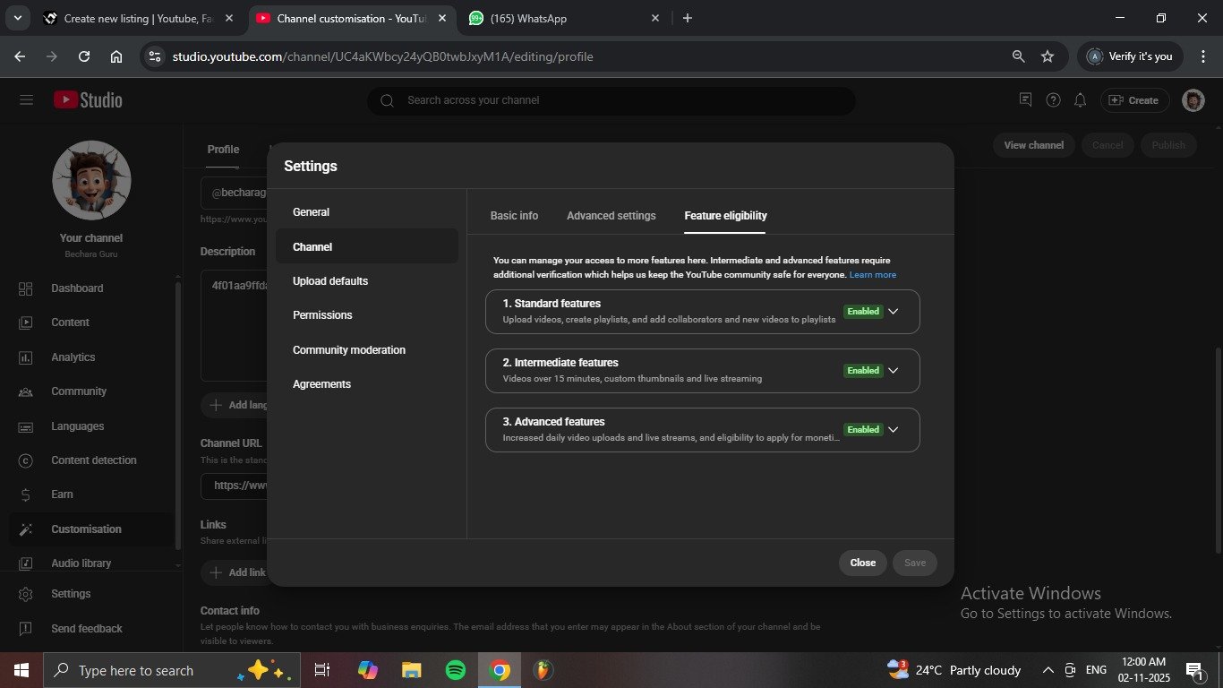Image resolution: width=1223 pixels, height=688 pixels.
Task: Click the Create button in header
Action: [x=1133, y=100]
